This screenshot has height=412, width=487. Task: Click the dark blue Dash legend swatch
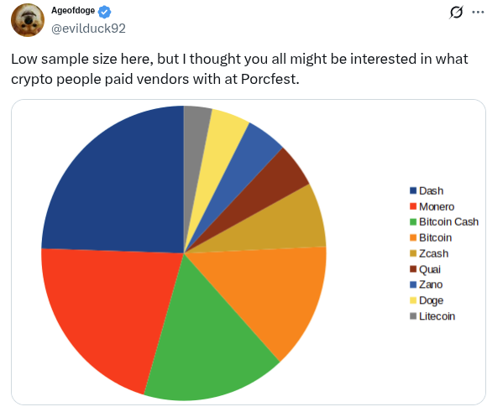413,190
